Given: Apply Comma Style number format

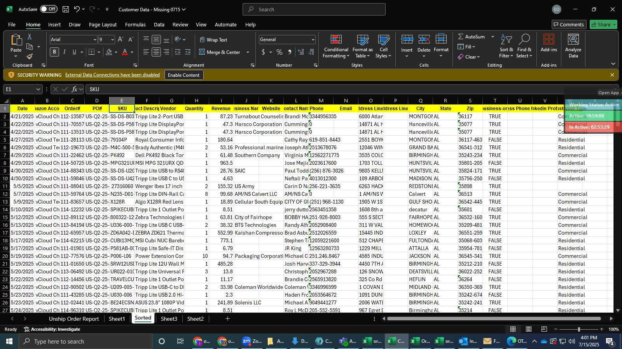Looking at the screenshot, I should pyautogui.click(x=290, y=52).
